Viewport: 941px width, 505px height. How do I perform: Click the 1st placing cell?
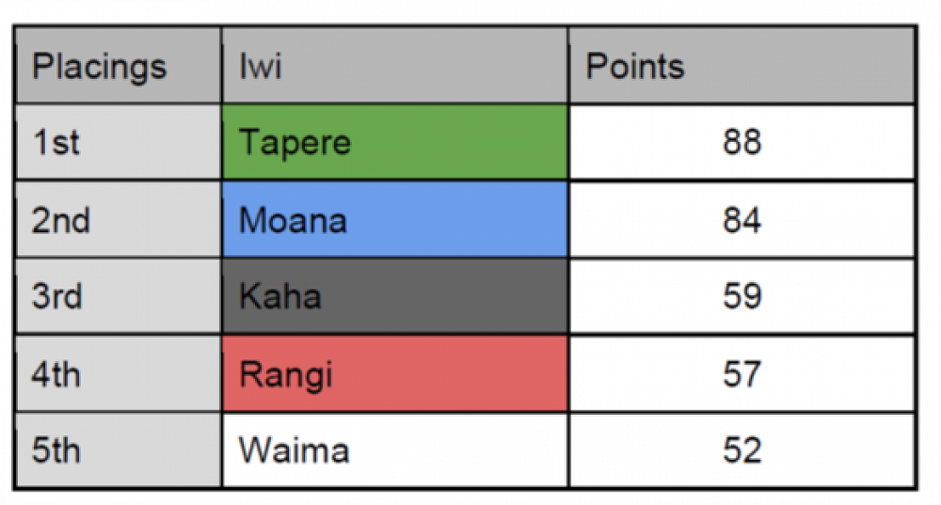[118, 143]
